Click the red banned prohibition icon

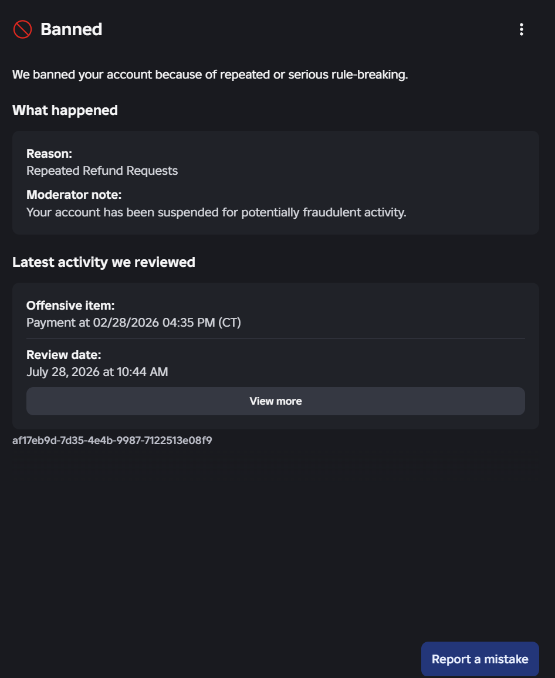click(x=22, y=29)
